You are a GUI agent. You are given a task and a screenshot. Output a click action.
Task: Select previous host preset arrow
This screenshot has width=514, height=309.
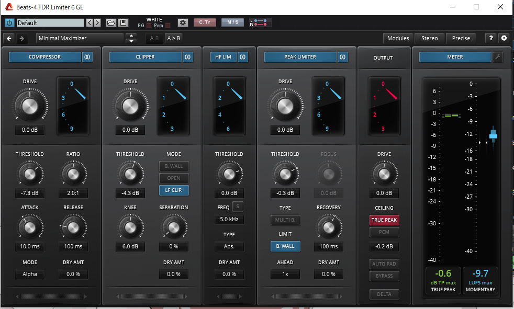90,22
